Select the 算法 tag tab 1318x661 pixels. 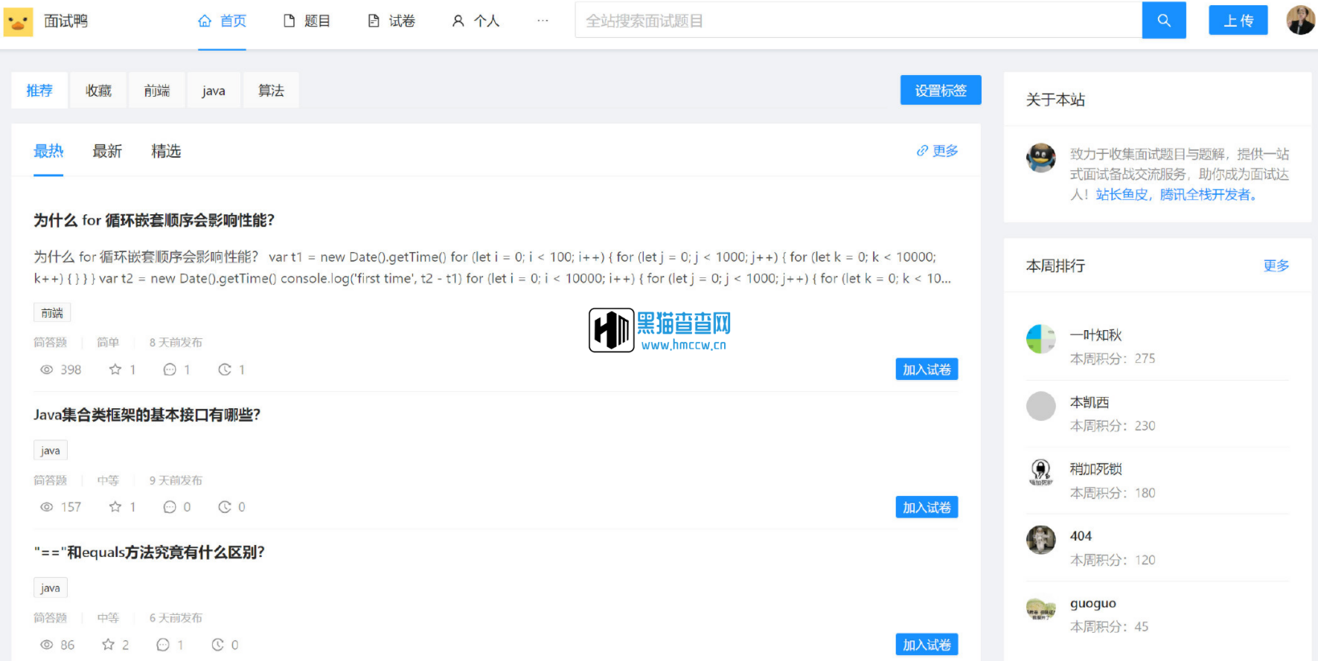pyautogui.click(x=271, y=91)
